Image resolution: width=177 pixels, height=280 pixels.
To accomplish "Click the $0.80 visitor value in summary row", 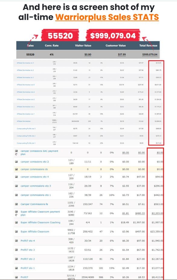I will 88,54.
